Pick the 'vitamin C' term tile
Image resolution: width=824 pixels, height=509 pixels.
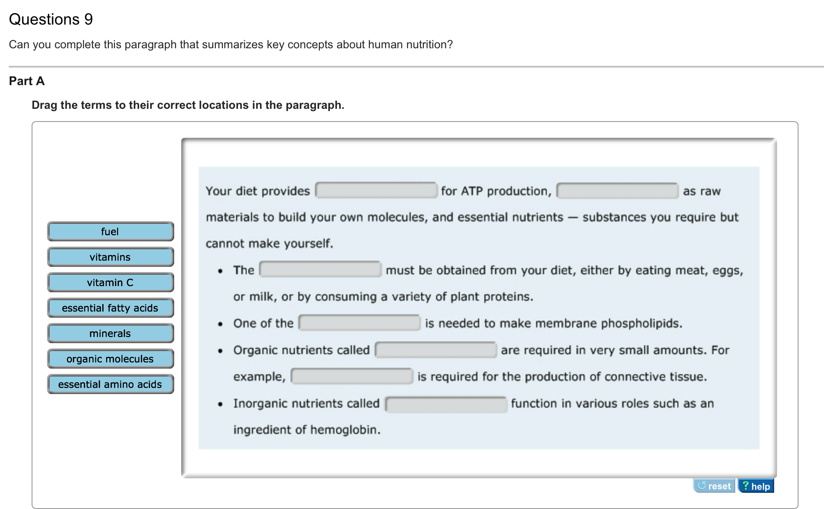click(110, 283)
